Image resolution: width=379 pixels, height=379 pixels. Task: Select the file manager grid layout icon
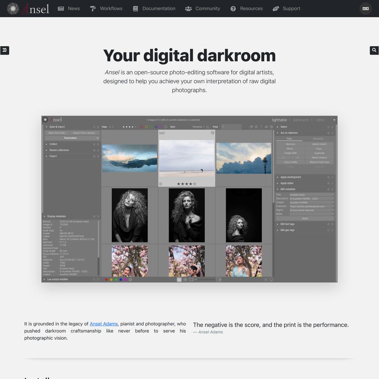pyautogui.click(x=179, y=280)
